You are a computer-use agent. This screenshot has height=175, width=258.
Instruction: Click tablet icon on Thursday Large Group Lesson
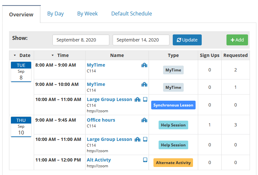[x=145, y=139]
